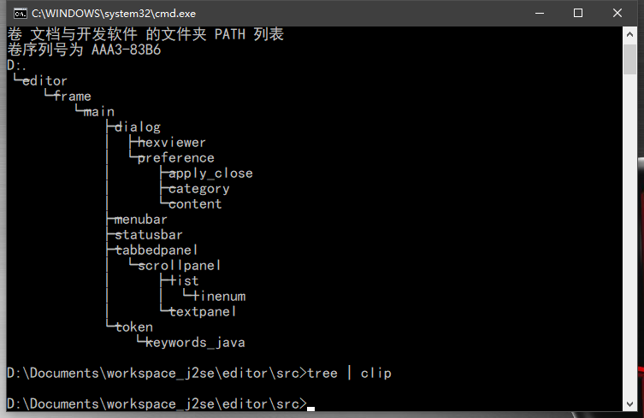Click the 'menubar' folder entry
644x418 pixels.
[141, 220]
